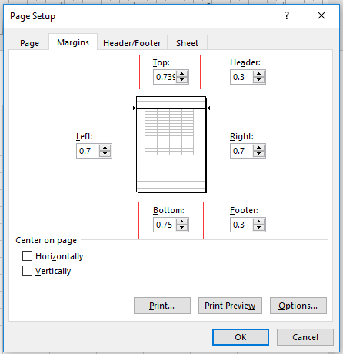
Task: Increase the Top margin with up arrow
Action: coord(182,74)
